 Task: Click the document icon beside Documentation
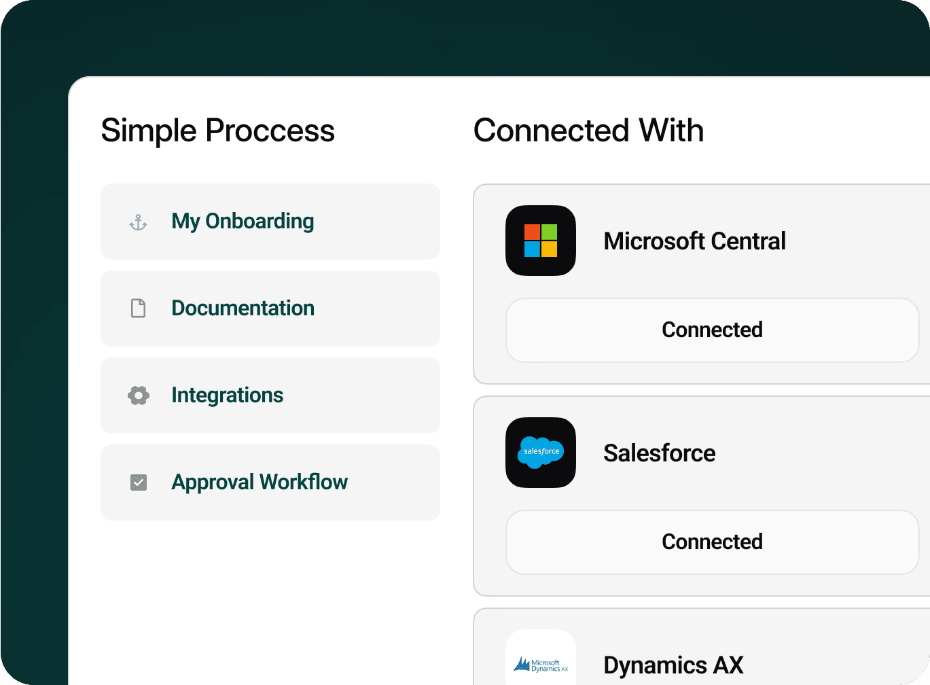139,309
